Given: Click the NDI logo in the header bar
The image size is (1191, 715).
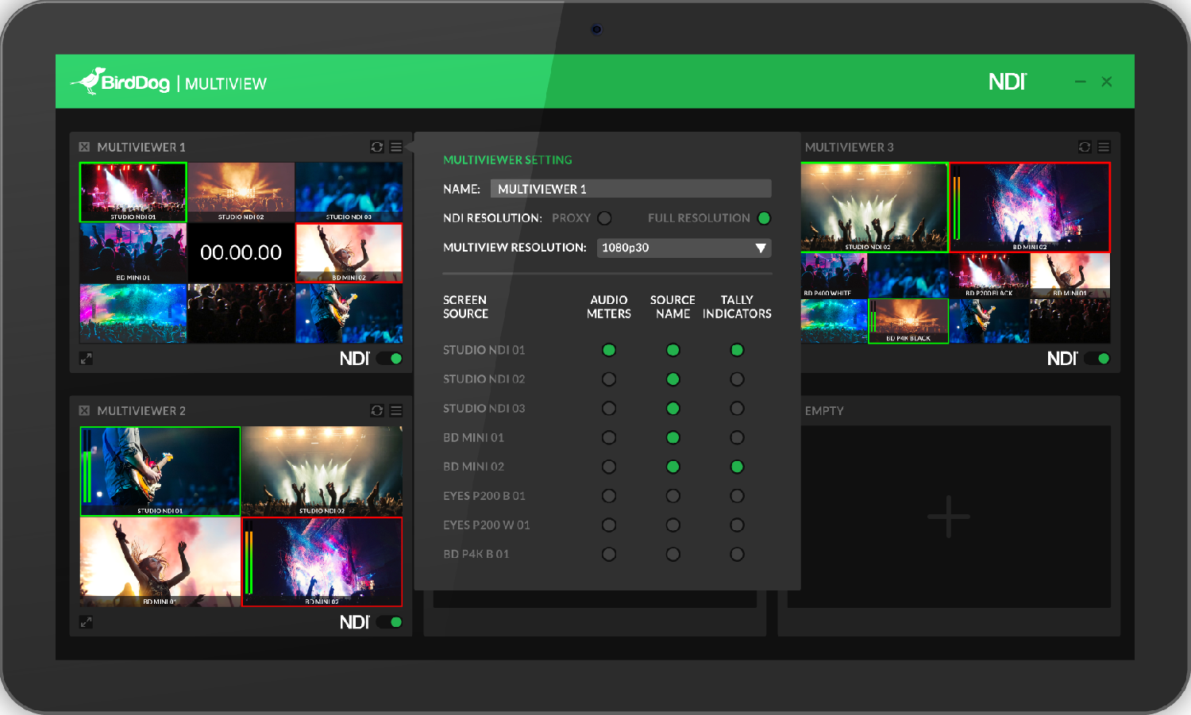Looking at the screenshot, I should click(1008, 82).
